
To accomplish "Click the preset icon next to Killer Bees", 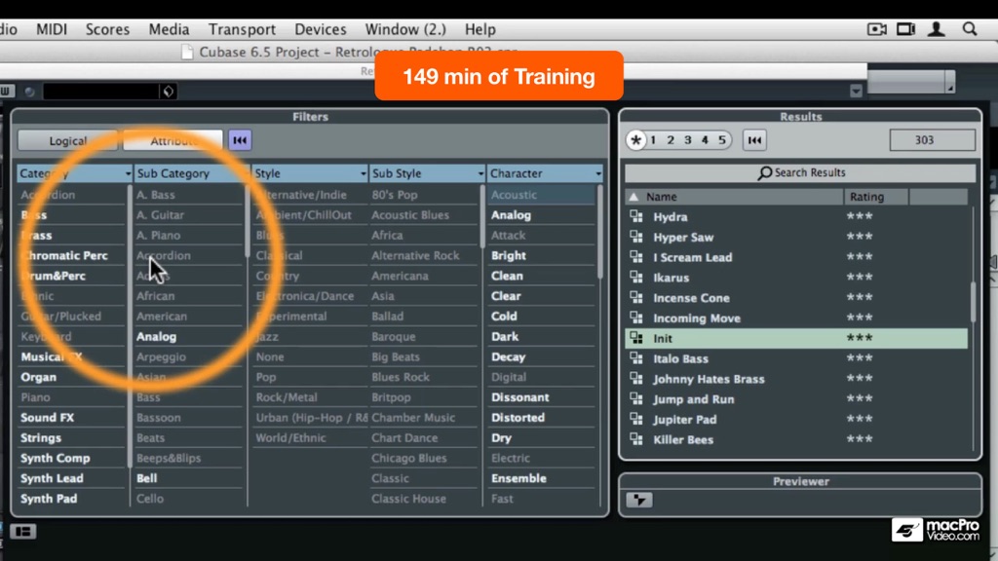I will pos(635,439).
